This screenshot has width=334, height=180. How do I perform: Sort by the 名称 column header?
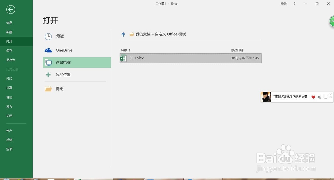pos(124,50)
